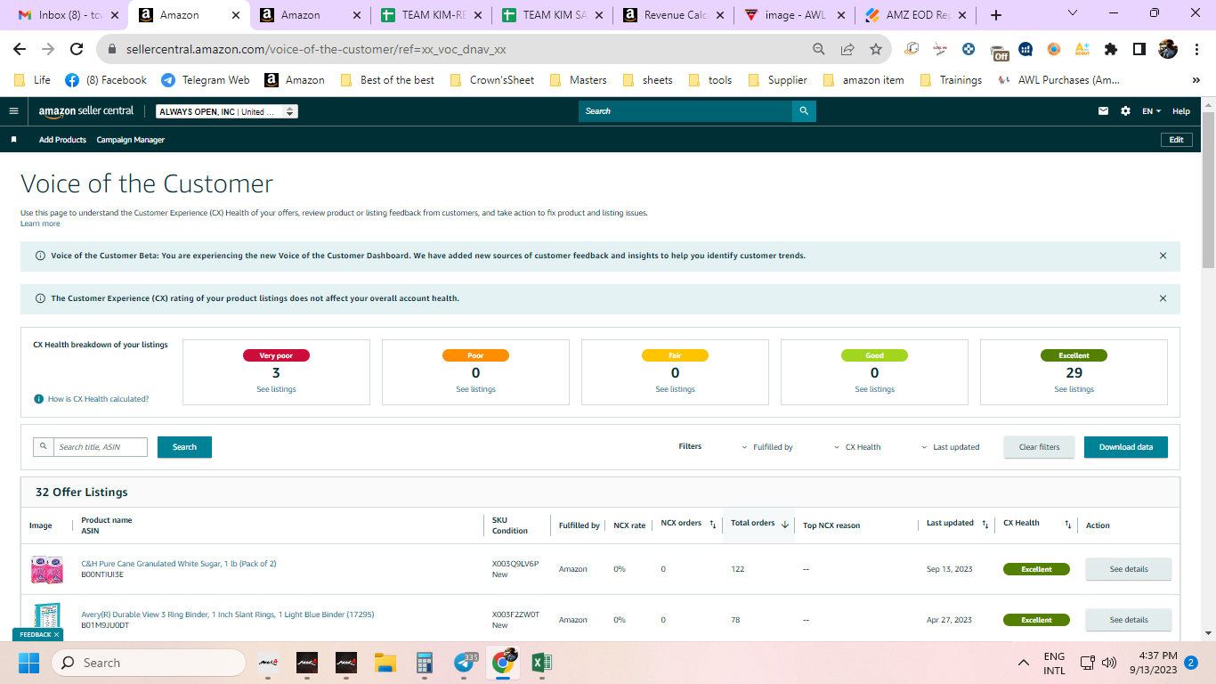The image size is (1216, 684).
Task: Switch to the Revenue Calc tab
Action: click(x=672, y=15)
